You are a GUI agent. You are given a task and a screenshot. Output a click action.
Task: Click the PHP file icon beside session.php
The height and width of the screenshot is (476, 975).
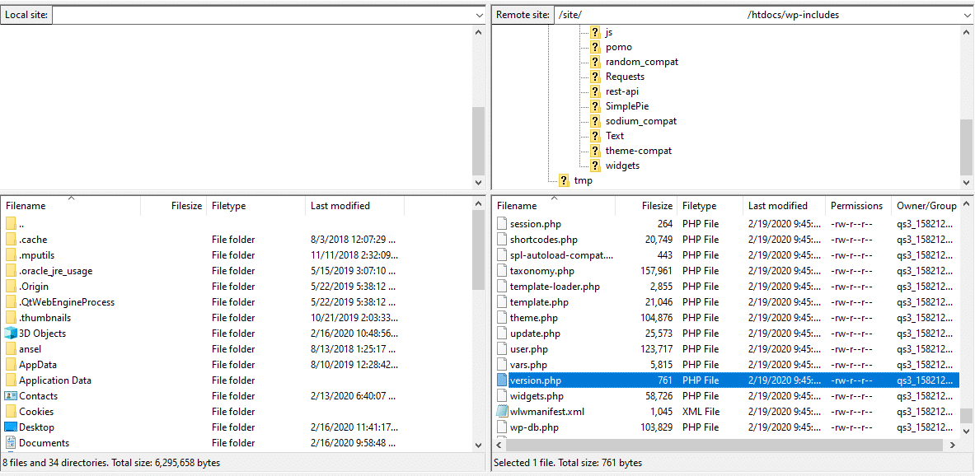[502, 223]
